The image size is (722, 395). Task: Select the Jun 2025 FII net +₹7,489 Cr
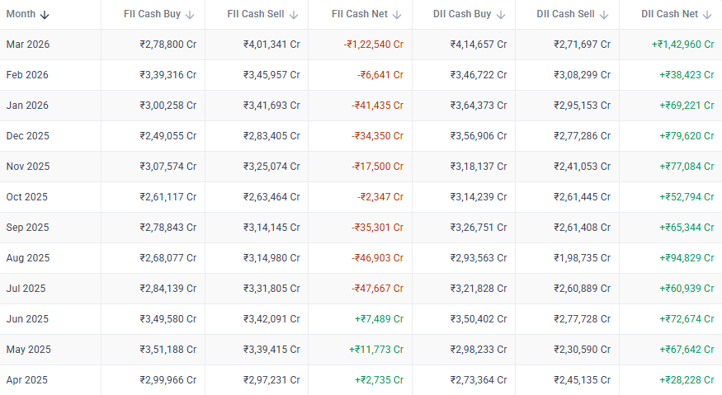pyautogui.click(x=379, y=319)
